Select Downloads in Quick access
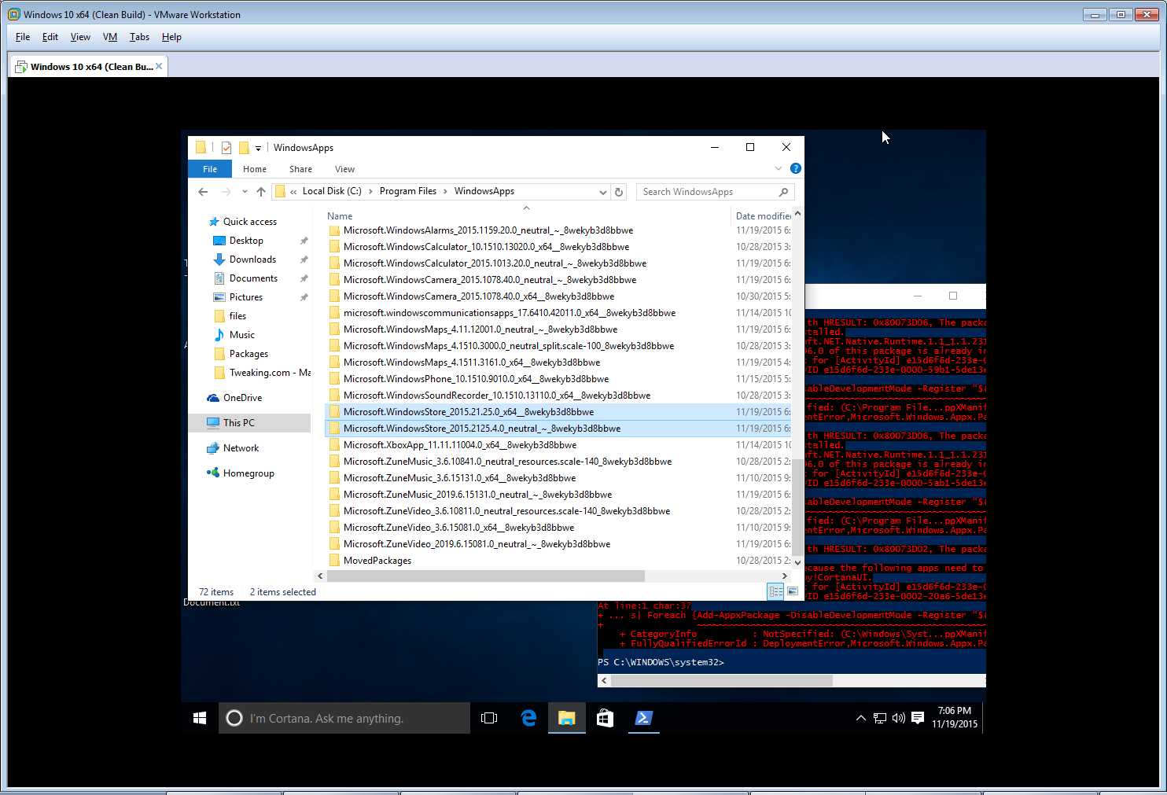The image size is (1167, 795). pyautogui.click(x=252, y=259)
